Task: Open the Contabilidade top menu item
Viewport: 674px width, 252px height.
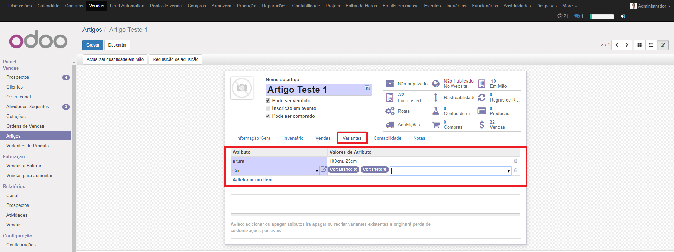Action: tap(306, 6)
